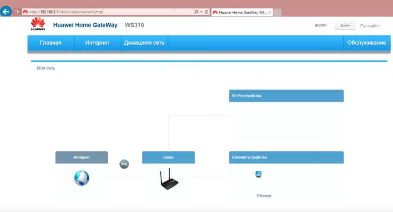Screen dimensions: 393x212
Task: Click the Huawei logo
Action: tap(38, 24)
